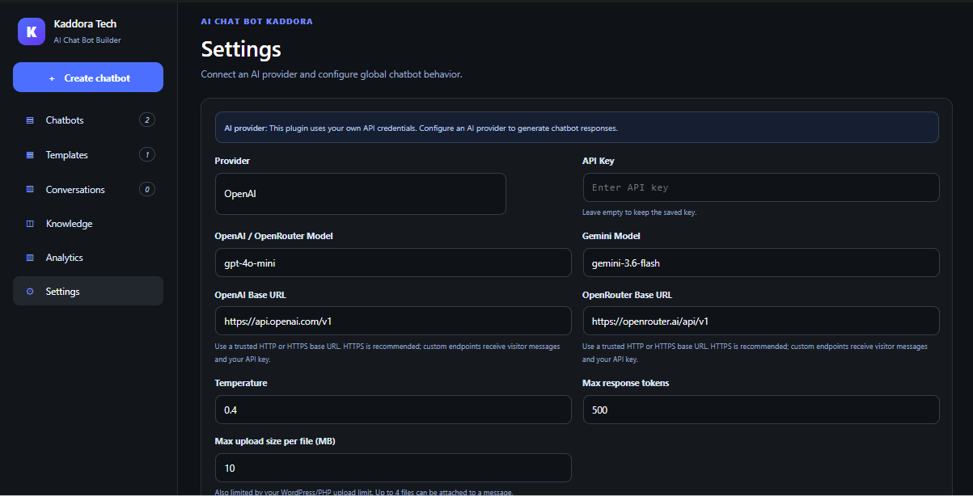
Task: Focus the API Key input field
Action: (x=761, y=187)
